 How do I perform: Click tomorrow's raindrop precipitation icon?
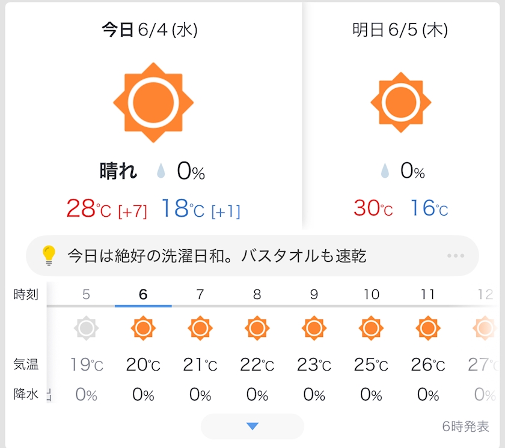[x=385, y=171]
